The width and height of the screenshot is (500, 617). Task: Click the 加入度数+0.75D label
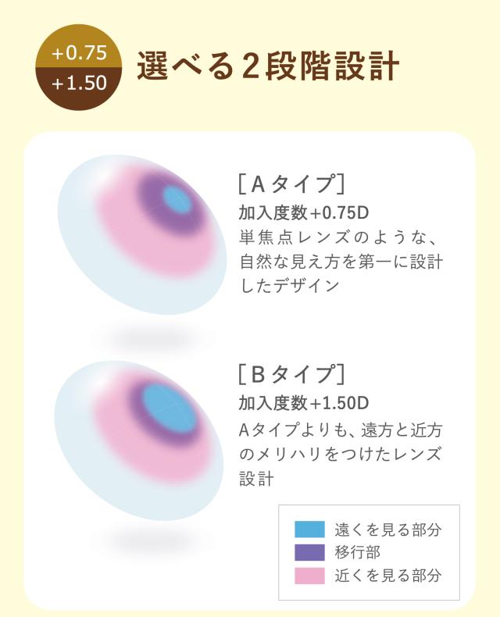click(x=303, y=213)
